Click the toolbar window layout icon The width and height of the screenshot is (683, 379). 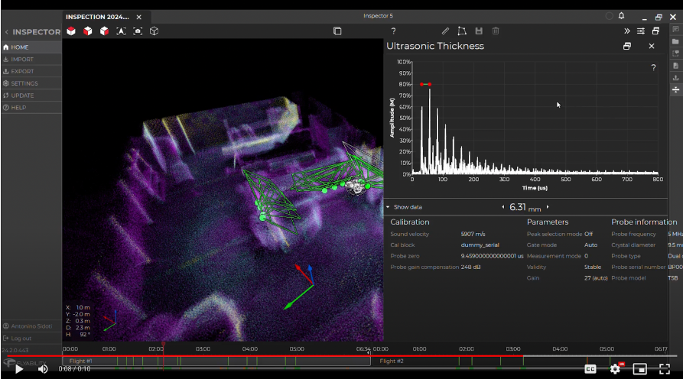pyautogui.click(x=655, y=31)
